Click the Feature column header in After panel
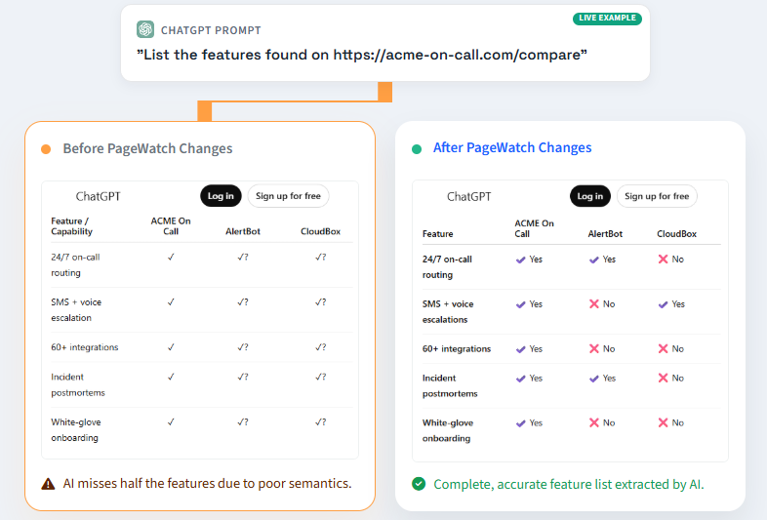This screenshot has width=767, height=520. [438, 234]
